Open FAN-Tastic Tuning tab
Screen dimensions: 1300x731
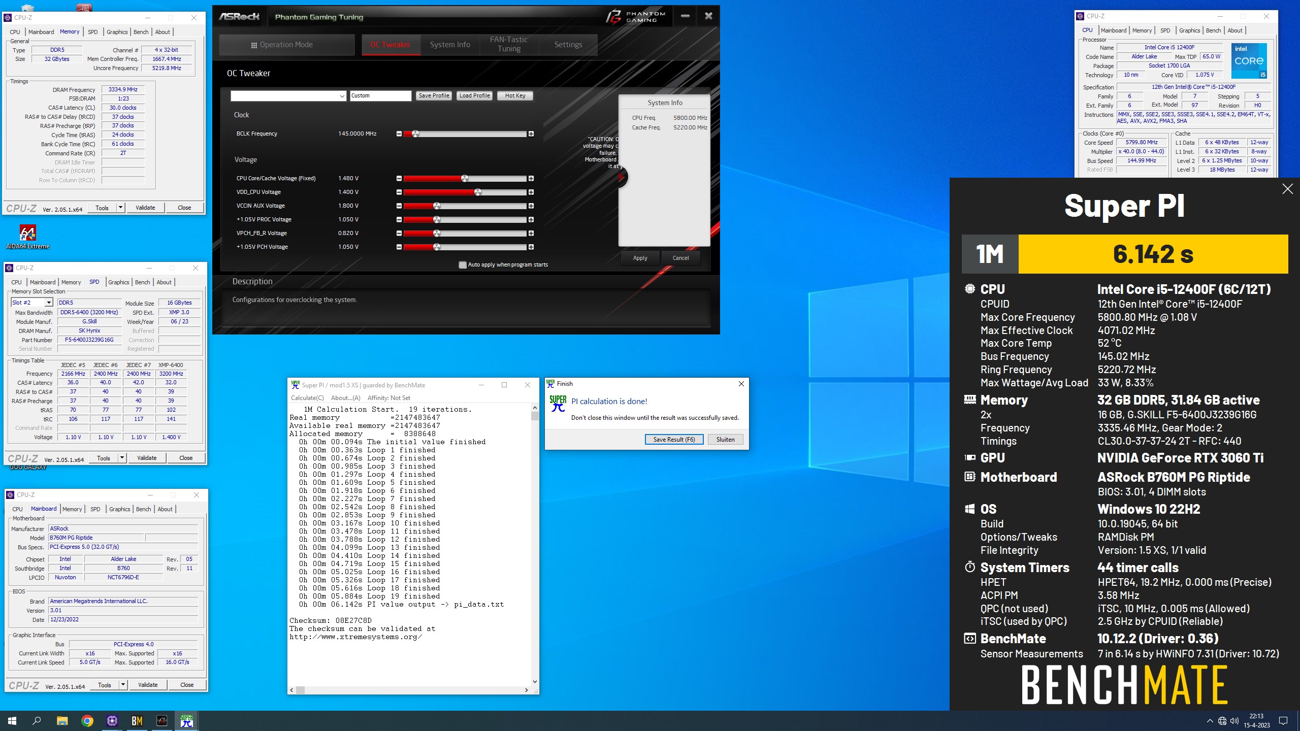509,45
